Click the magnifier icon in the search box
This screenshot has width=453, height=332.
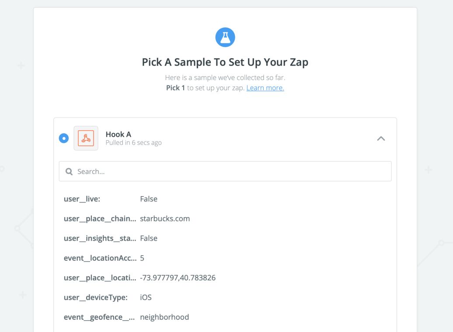(x=69, y=172)
